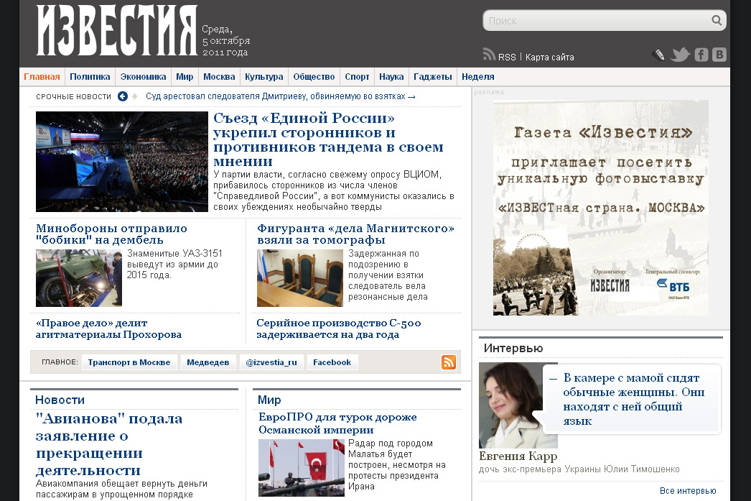Image resolution: width=751 pixels, height=501 pixels.
Task: Open the RSS feed icon in header
Action: (x=489, y=55)
